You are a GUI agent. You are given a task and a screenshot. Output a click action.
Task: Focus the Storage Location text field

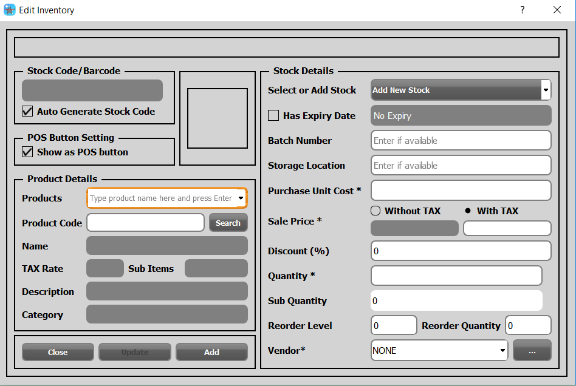click(x=461, y=165)
